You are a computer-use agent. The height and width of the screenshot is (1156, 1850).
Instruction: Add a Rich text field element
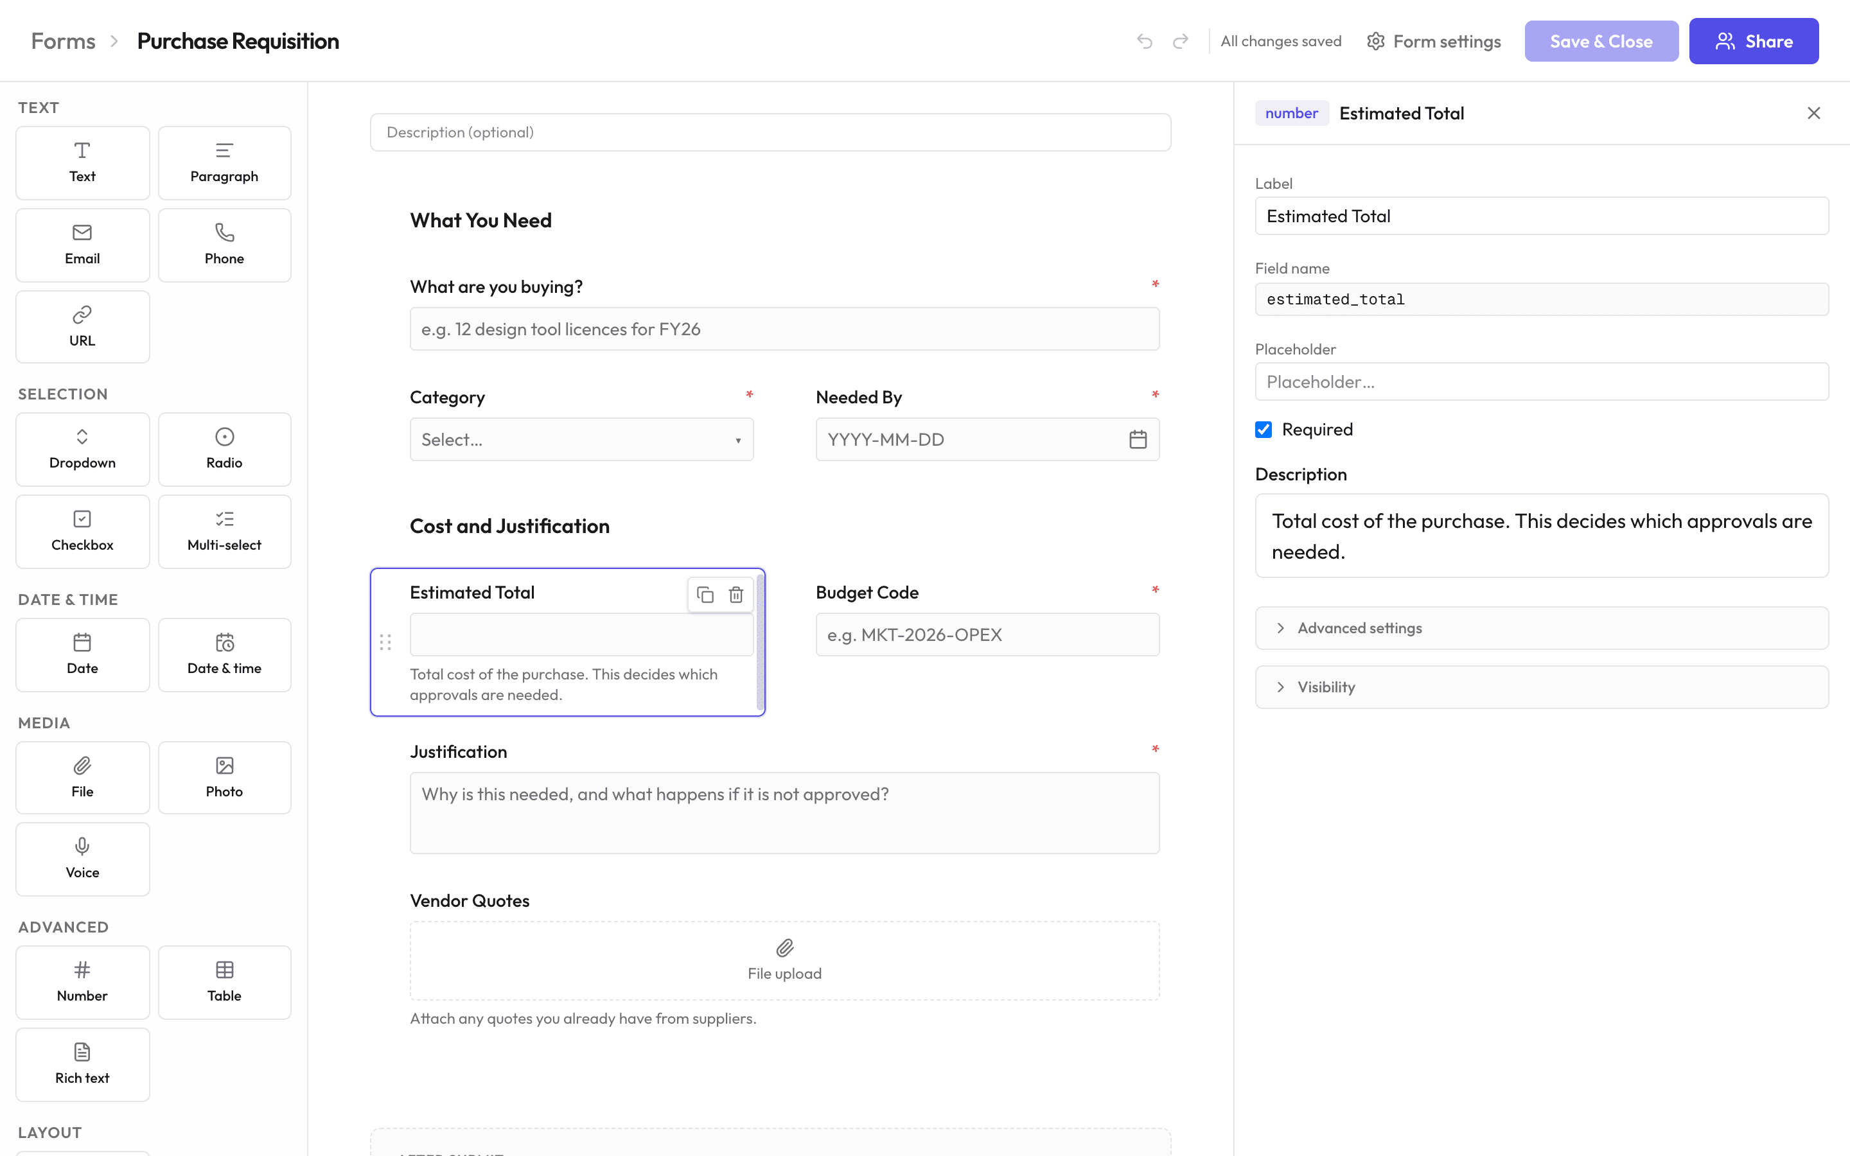click(x=83, y=1064)
